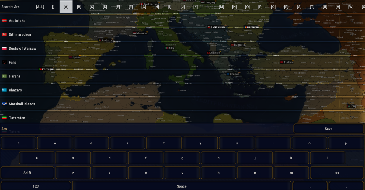Click the Bulgaria flag marker on the map
This screenshot has width=365, height=190.
click(232, 45)
